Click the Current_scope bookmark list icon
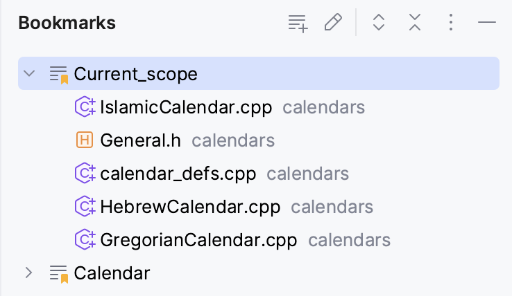Viewport: 512px width, 296px height. click(59, 74)
